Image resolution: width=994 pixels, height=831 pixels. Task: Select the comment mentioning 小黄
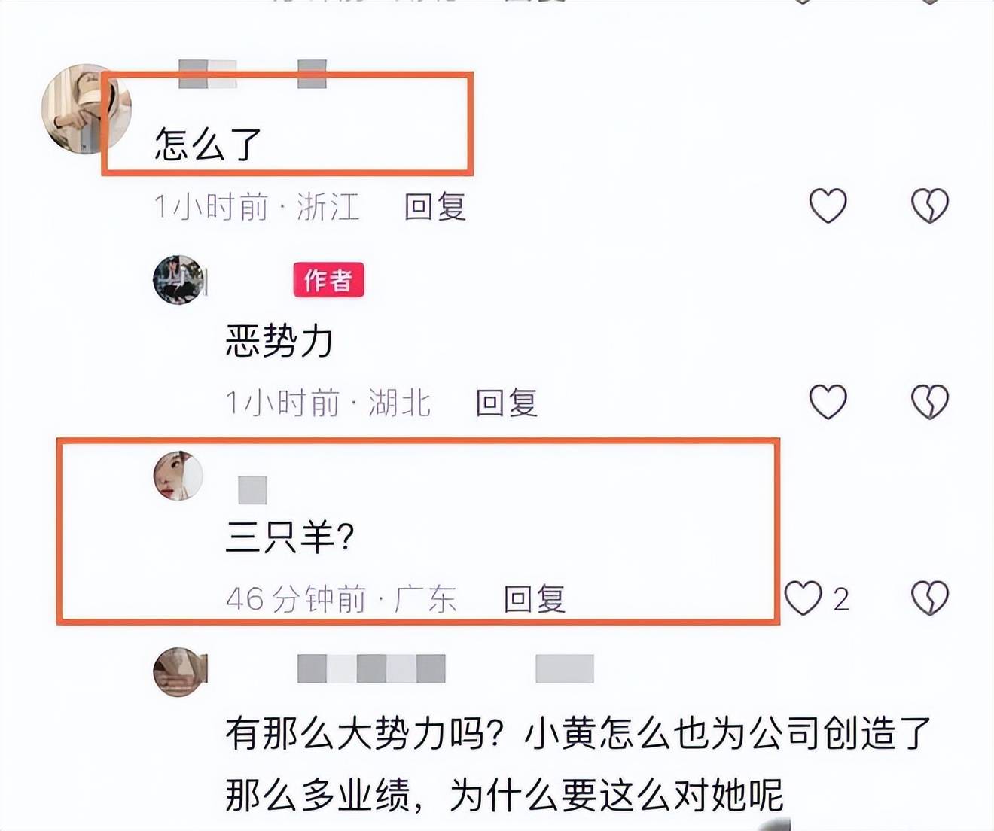(x=578, y=764)
